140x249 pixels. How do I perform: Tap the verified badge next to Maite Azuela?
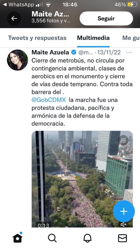click(74, 52)
